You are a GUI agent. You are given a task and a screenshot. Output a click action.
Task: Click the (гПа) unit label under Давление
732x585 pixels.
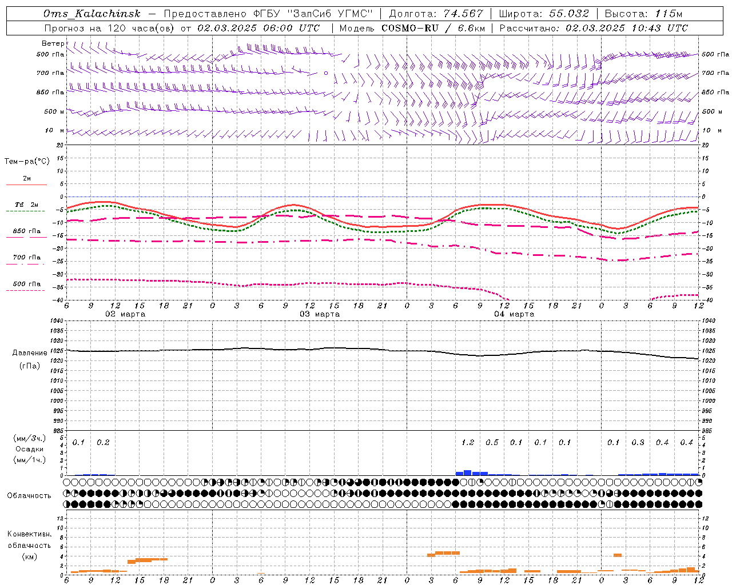point(29,366)
